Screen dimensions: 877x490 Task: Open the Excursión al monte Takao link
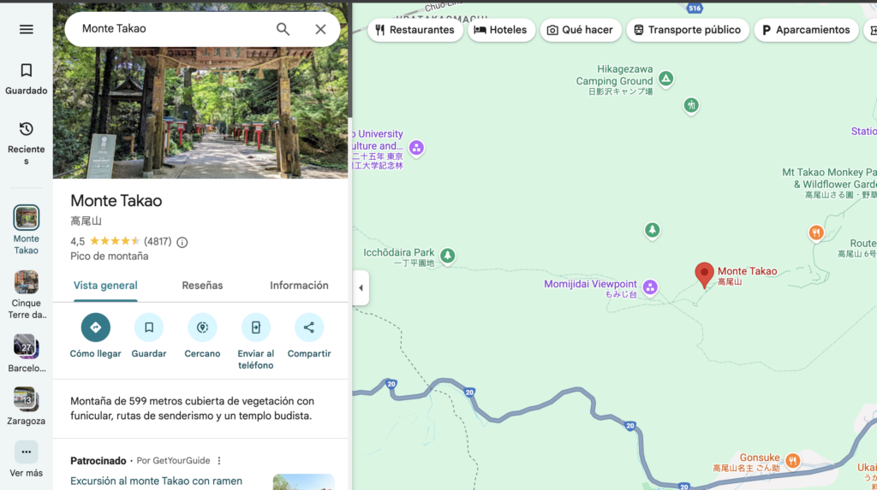click(156, 481)
